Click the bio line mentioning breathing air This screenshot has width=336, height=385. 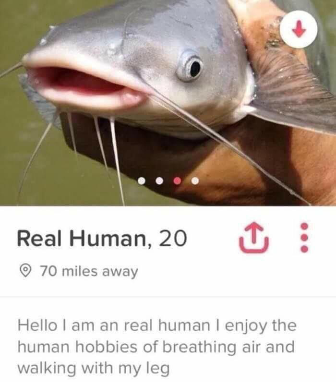tap(156, 347)
